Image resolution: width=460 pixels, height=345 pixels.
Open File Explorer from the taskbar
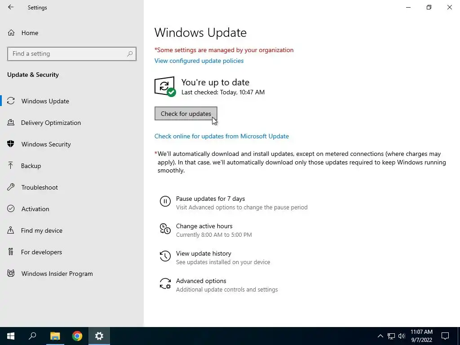tap(55, 336)
